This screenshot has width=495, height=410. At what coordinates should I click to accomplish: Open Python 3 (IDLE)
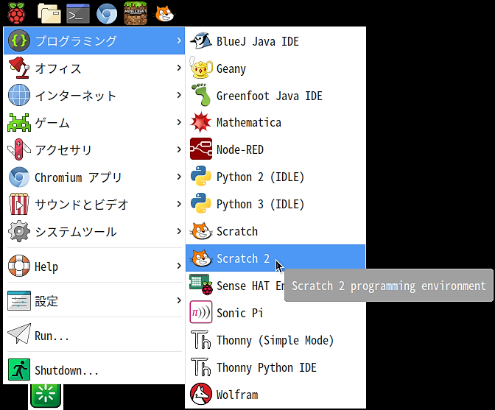point(275,204)
